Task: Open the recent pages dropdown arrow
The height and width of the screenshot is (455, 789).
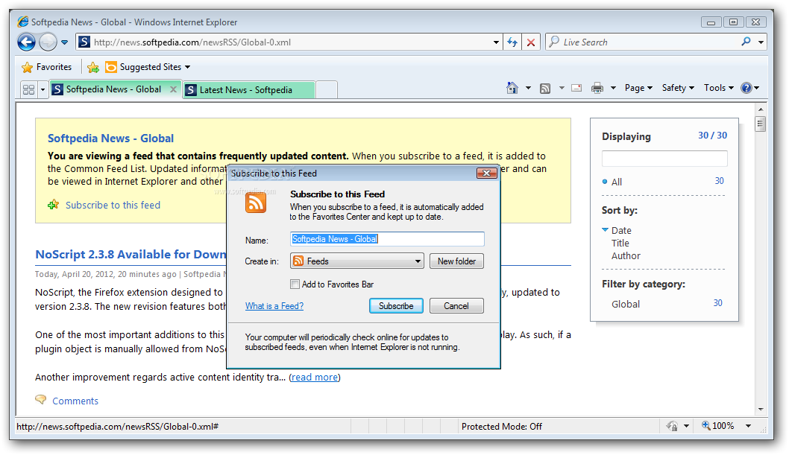Action: 64,42
